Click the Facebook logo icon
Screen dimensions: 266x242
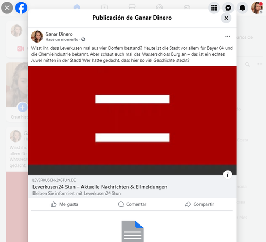tap(21, 8)
